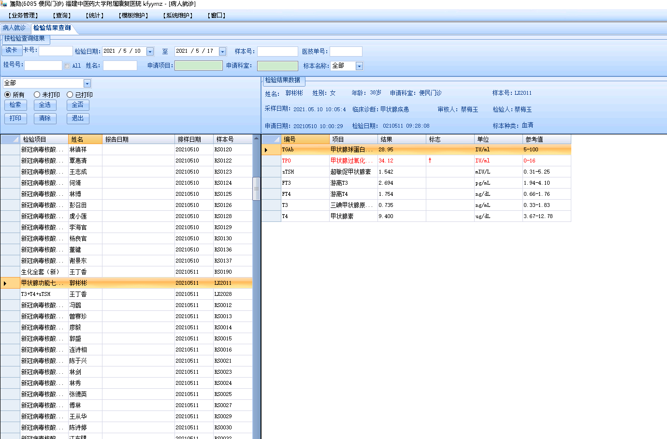Check the All checkbox next to 挂号号
The image size is (667, 439).
tap(67, 66)
